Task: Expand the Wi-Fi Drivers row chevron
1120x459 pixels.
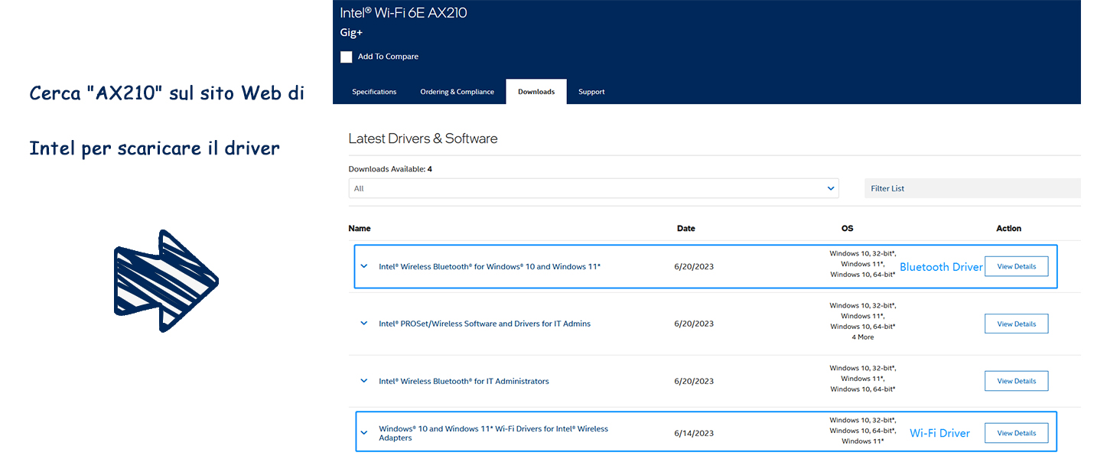Action: (364, 433)
